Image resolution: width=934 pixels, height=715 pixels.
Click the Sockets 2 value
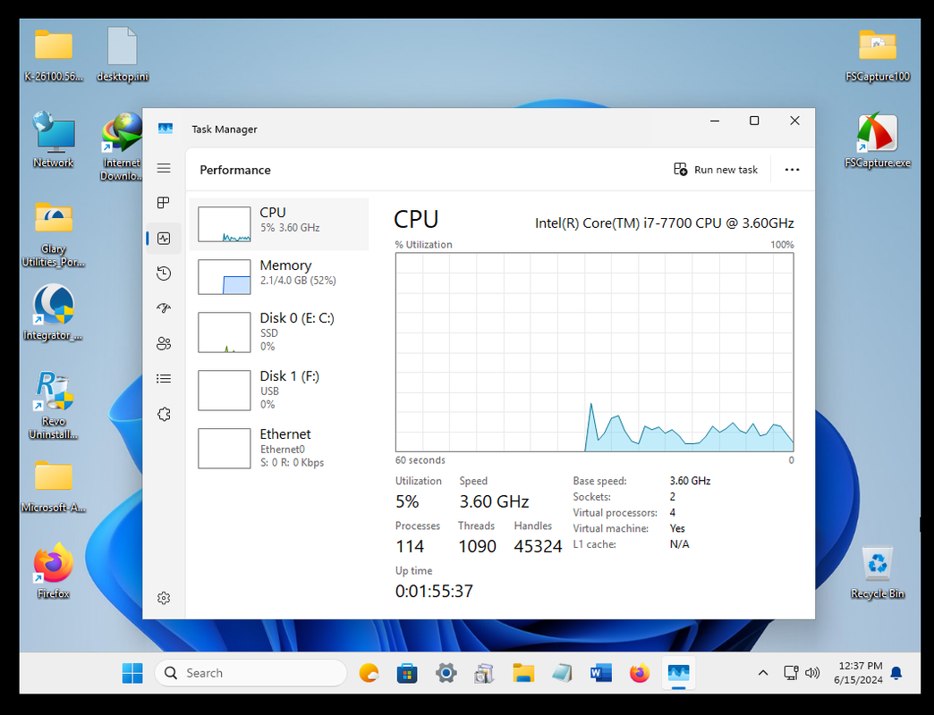click(x=673, y=497)
